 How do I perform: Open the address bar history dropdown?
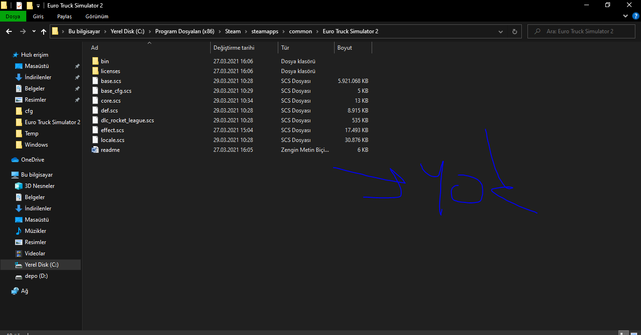coord(501,31)
